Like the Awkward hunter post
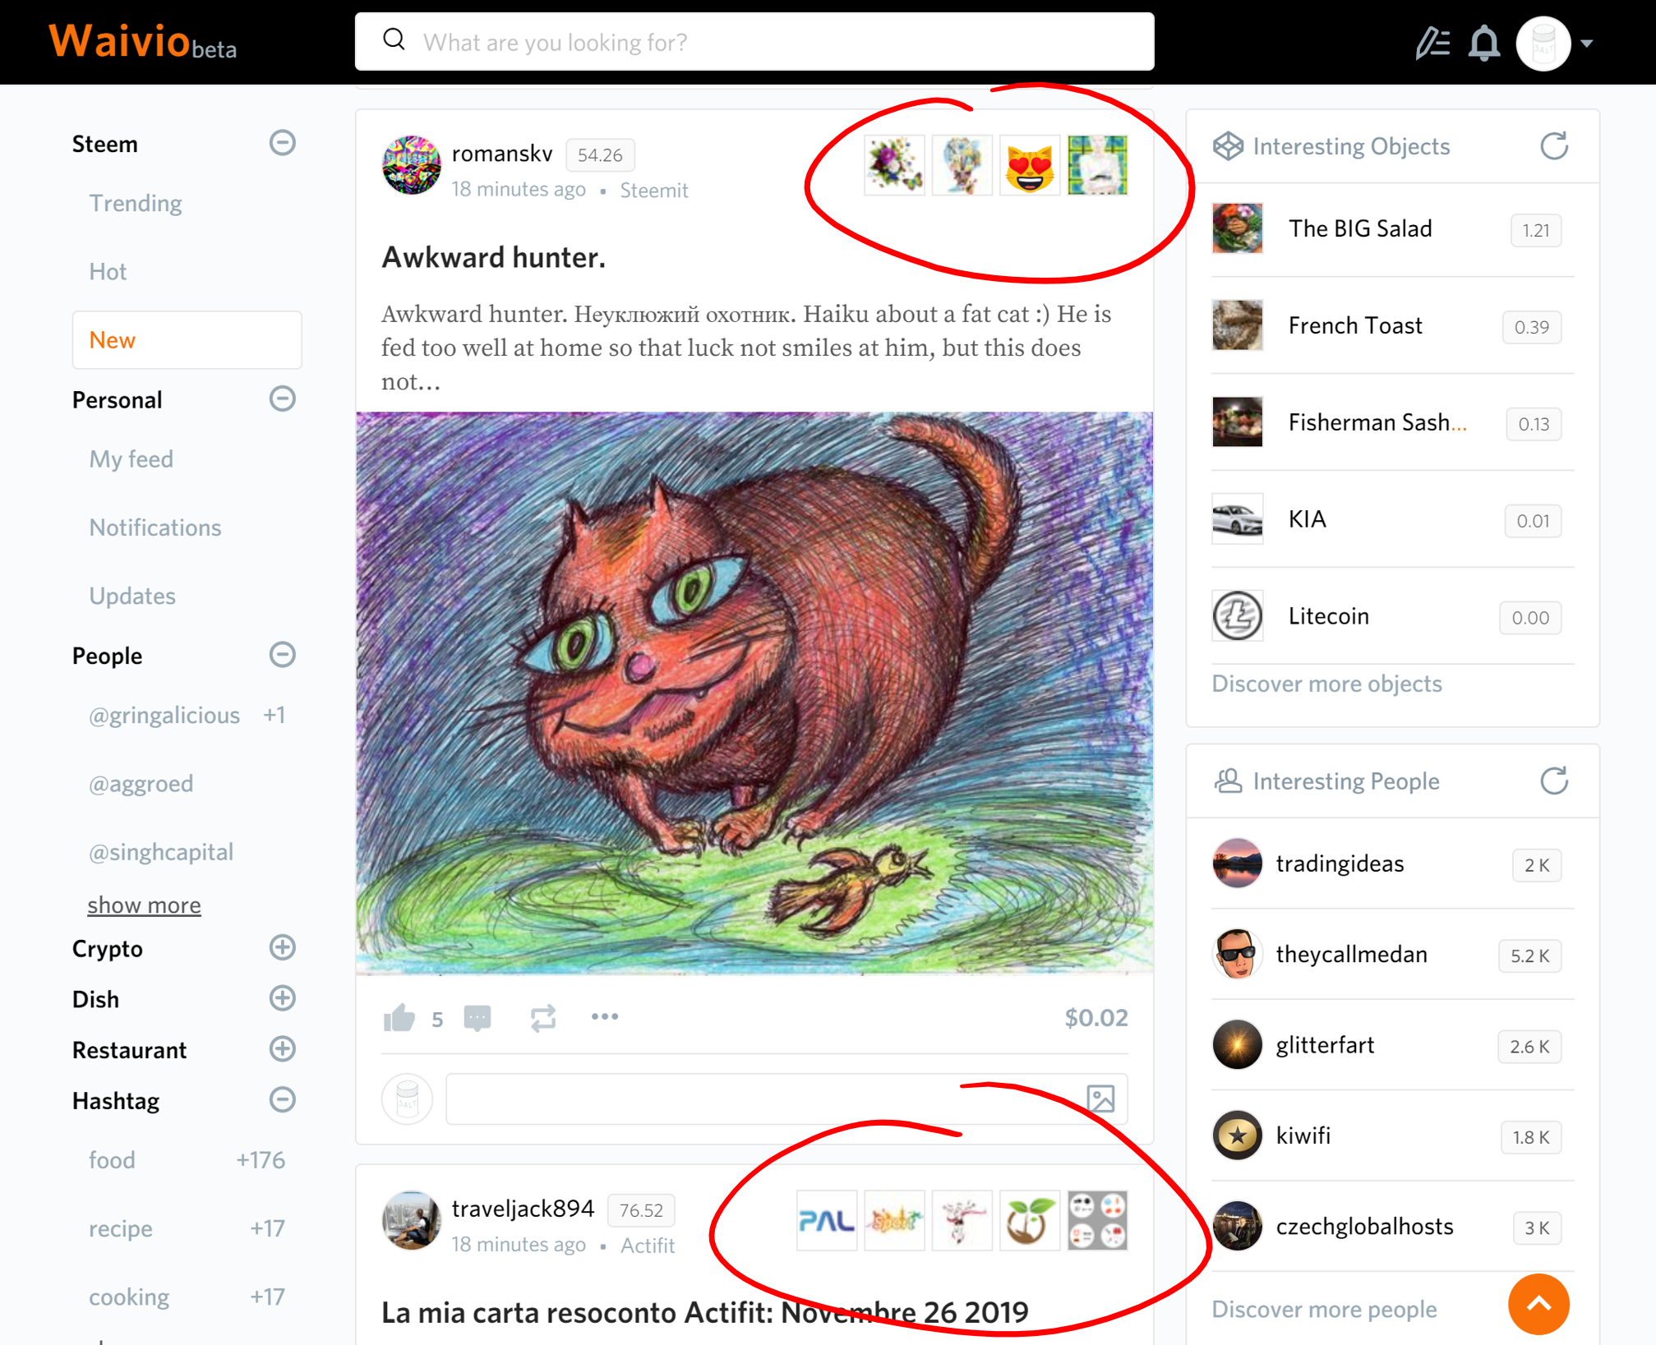The width and height of the screenshot is (1656, 1345). tap(399, 1018)
